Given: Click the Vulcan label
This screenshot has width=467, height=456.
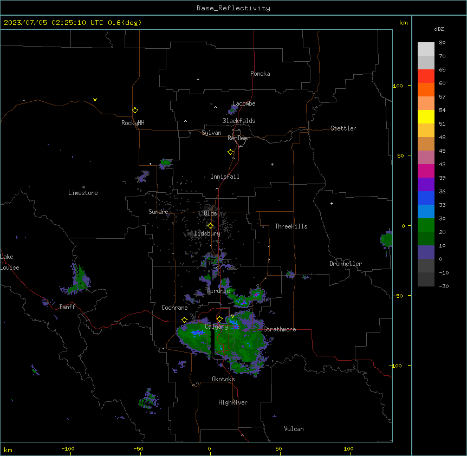Looking at the screenshot, I should click(x=294, y=429).
